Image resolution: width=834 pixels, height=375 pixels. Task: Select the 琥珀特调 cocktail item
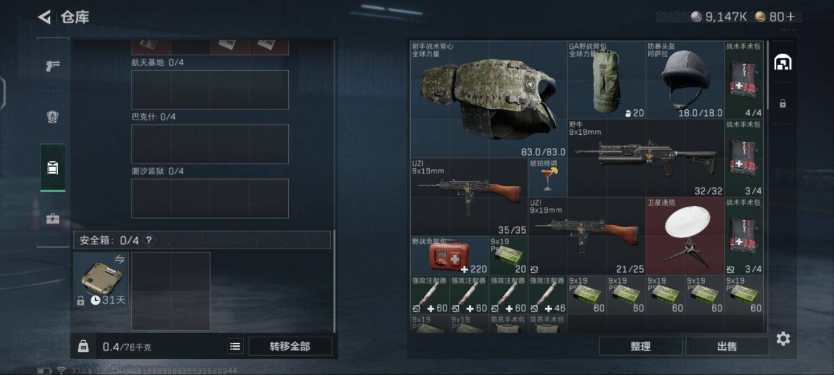click(547, 177)
